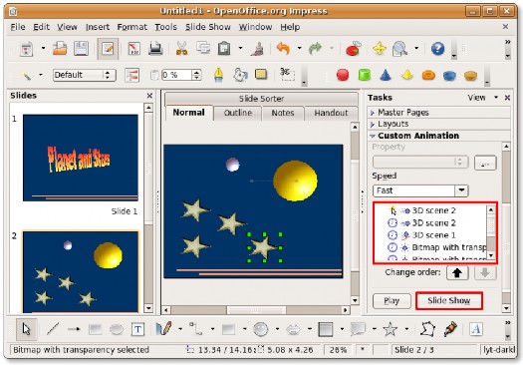This screenshot has width=523, height=365.
Task: Select the Slide 1 thumbnail
Action: point(81,158)
